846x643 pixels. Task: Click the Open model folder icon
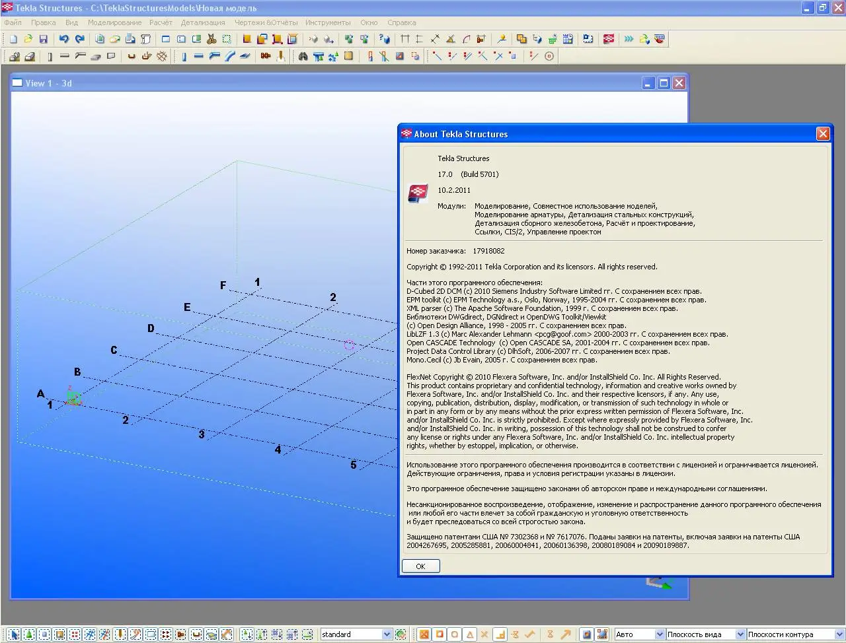coord(28,39)
